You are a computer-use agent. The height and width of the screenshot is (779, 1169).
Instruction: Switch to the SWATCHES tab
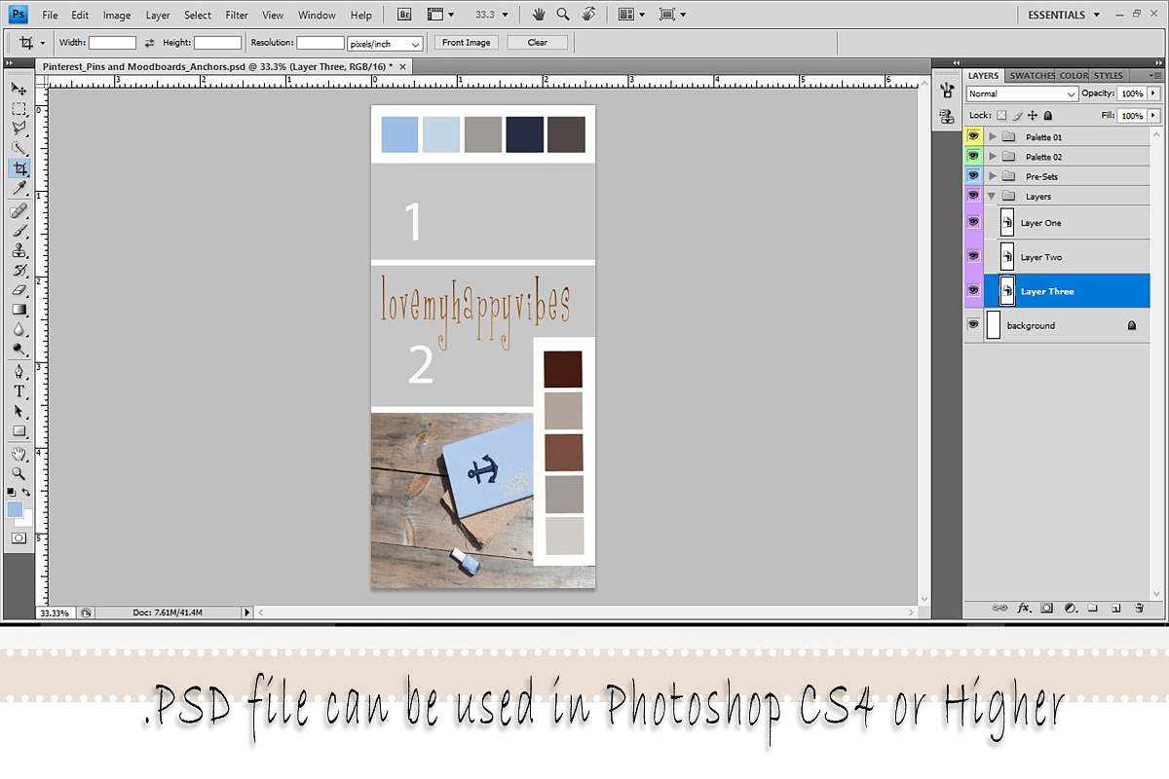click(1032, 75)
